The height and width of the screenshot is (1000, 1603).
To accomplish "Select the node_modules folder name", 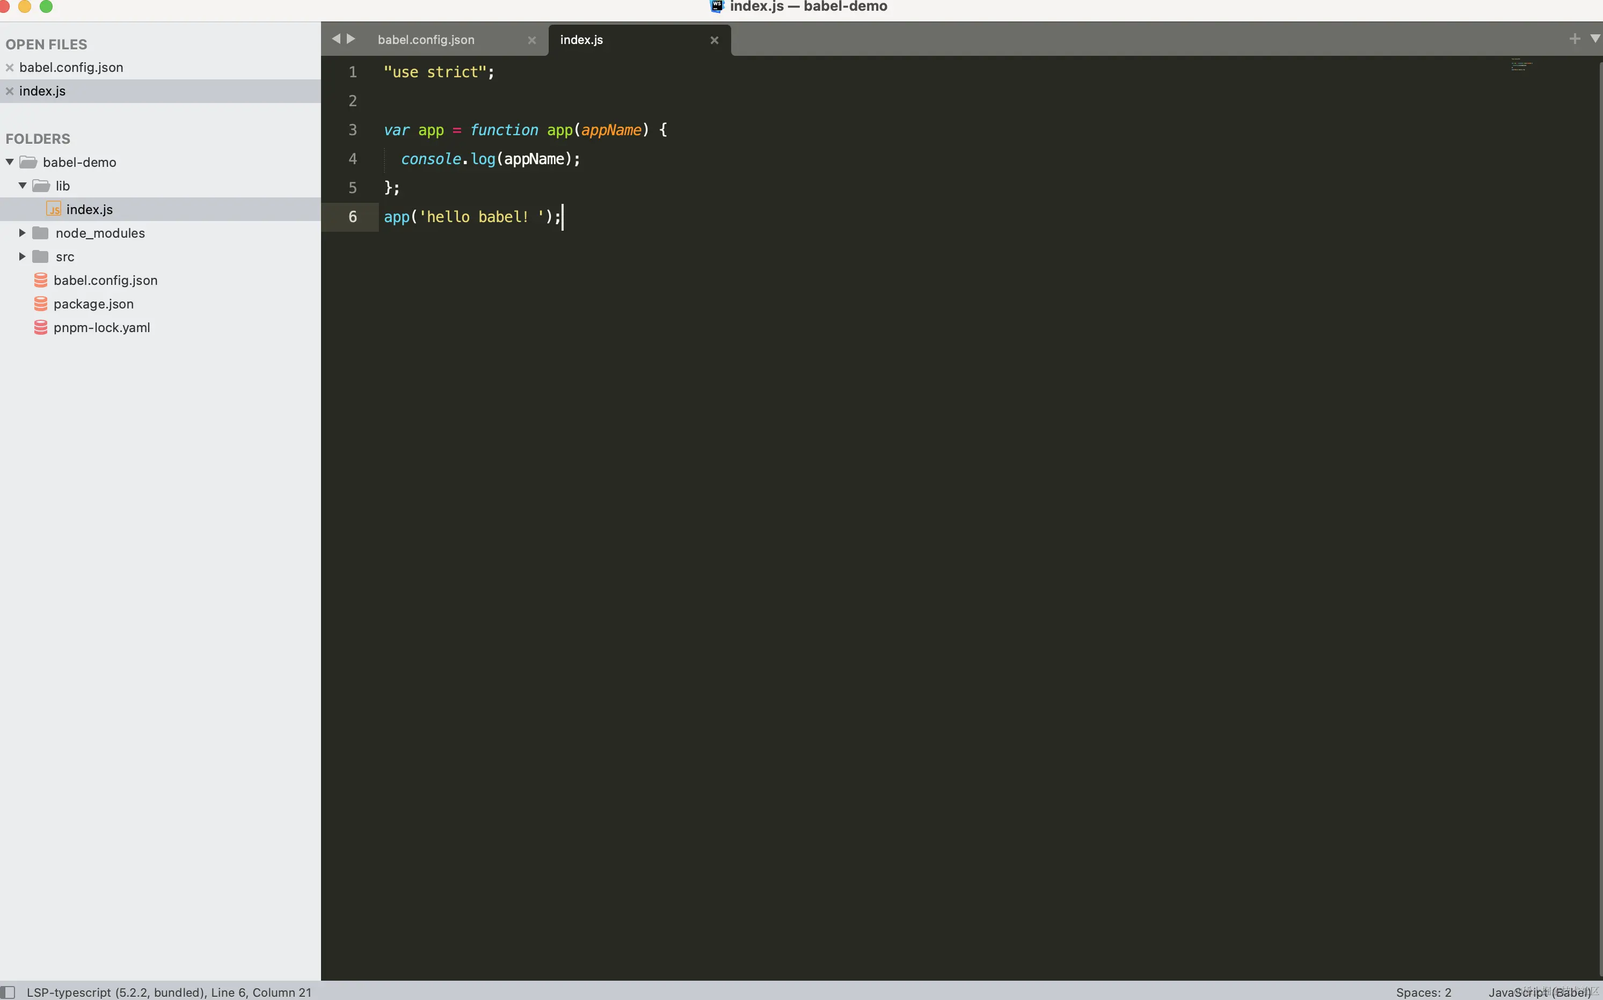I will click(x=100, y=233).
